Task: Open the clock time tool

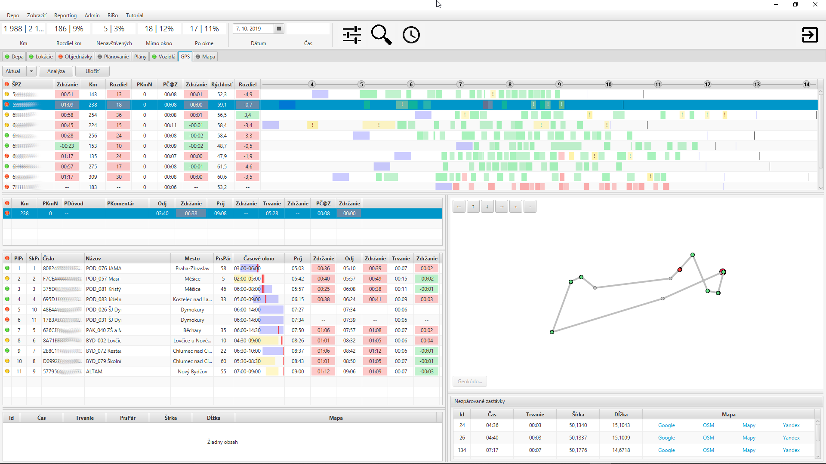Action: pos(411,34)
